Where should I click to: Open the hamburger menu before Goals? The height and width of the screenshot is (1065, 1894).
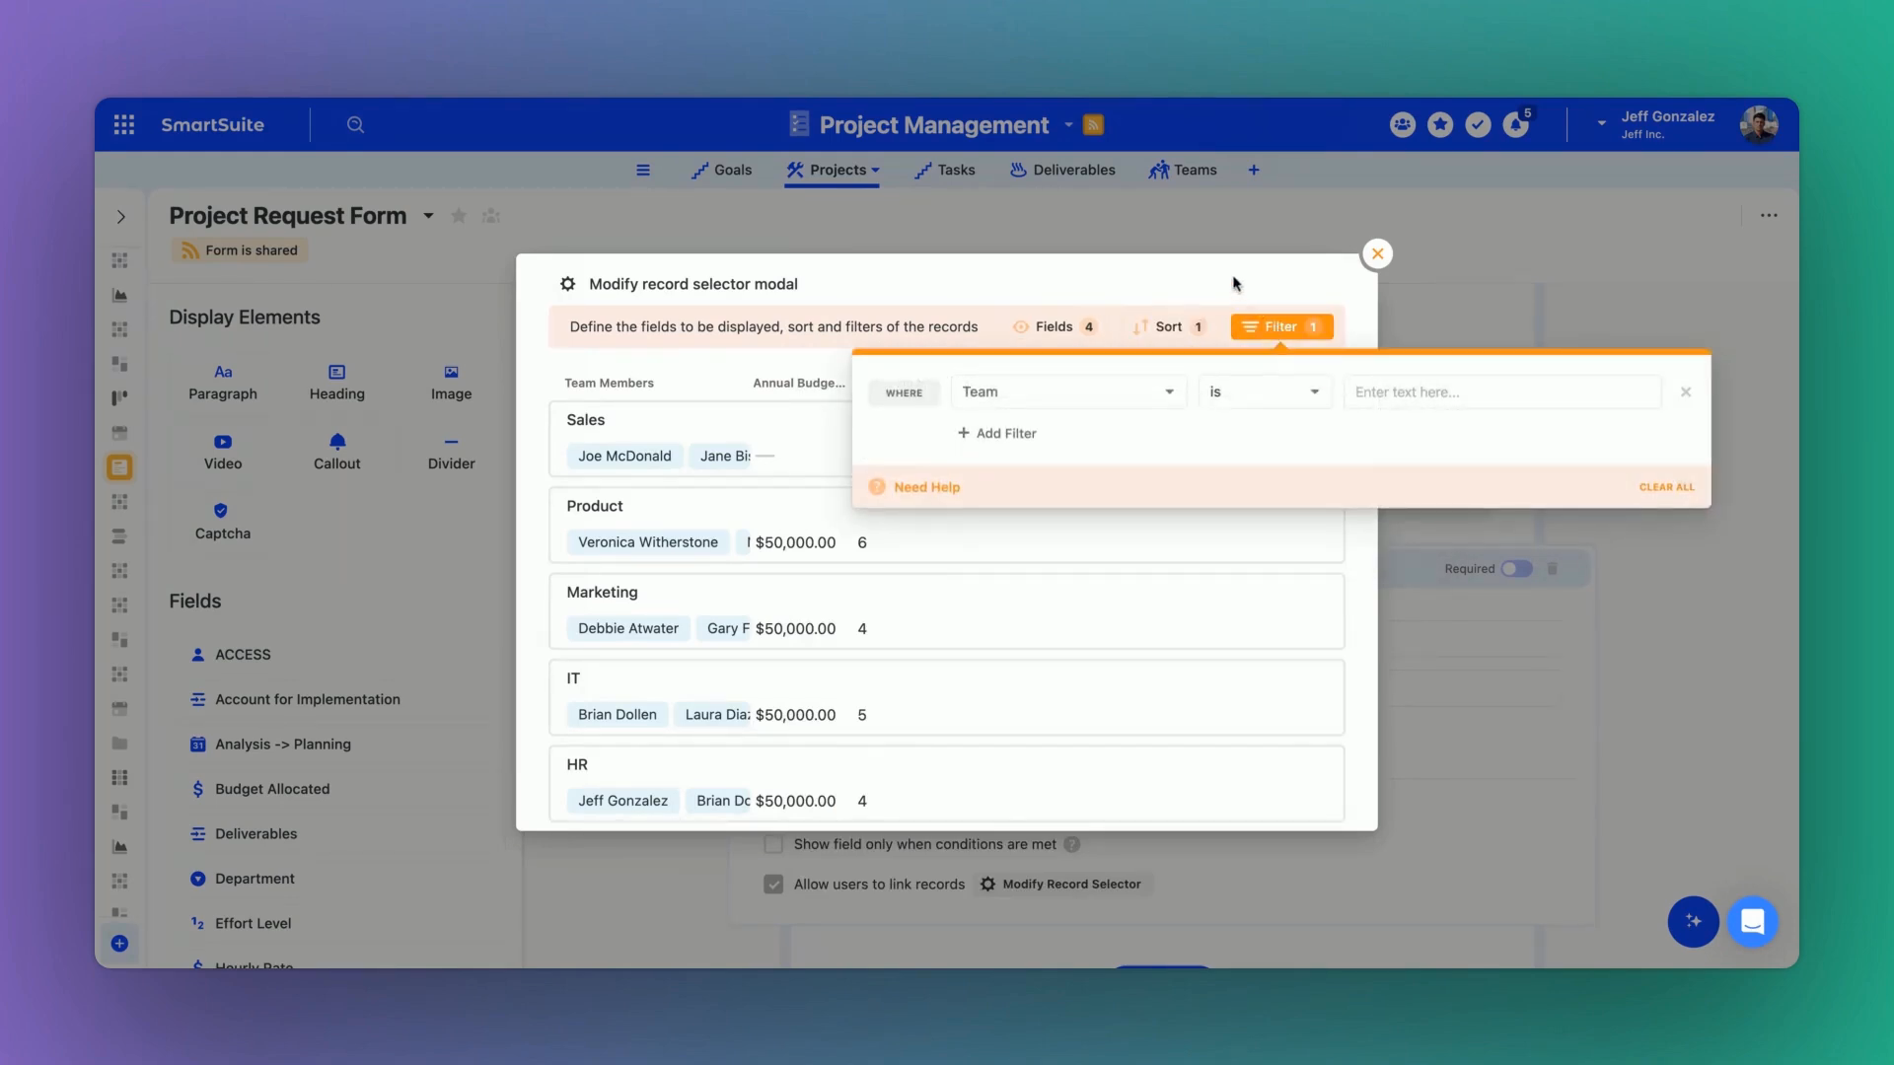point(643,171)
